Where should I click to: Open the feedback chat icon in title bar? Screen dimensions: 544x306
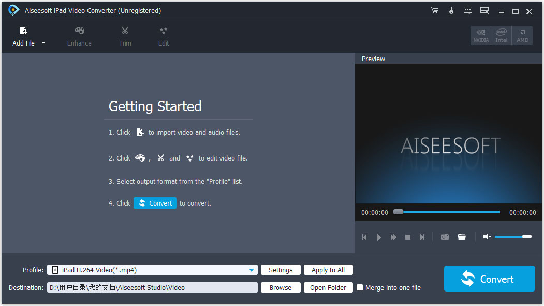[468, 10]
